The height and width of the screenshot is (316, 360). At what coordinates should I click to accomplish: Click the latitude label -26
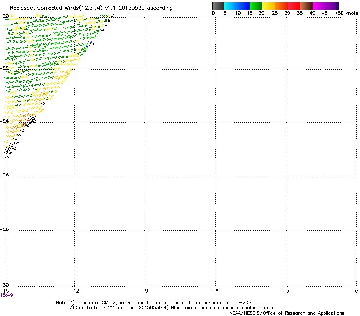click(4, 175)
